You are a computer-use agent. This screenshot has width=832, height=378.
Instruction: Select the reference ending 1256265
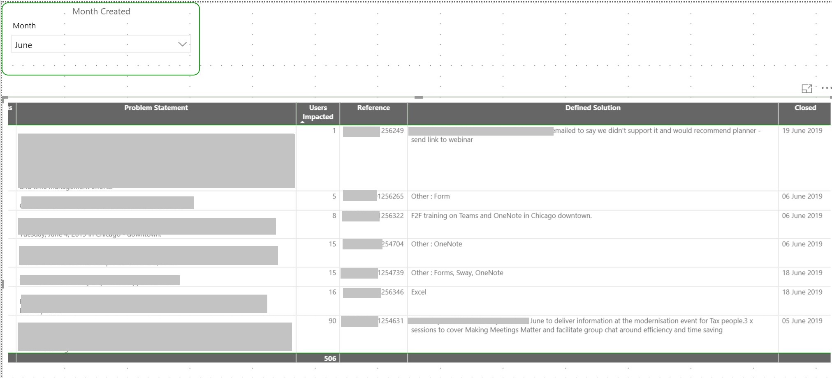(390, 196)
